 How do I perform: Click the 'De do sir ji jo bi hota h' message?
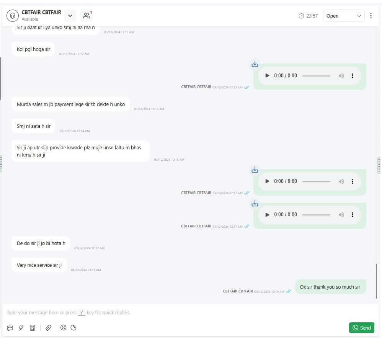coord(41,243)
